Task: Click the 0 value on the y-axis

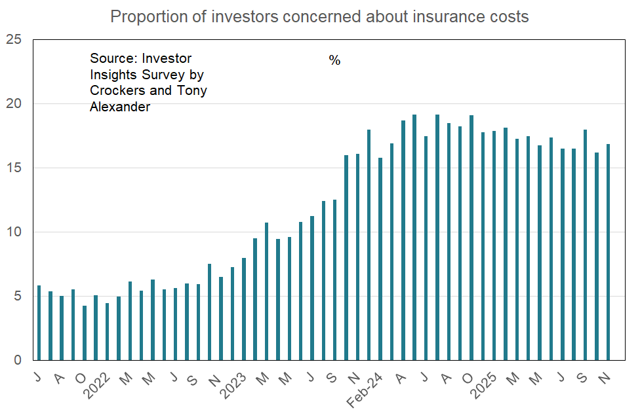Action: coord(19,361)
